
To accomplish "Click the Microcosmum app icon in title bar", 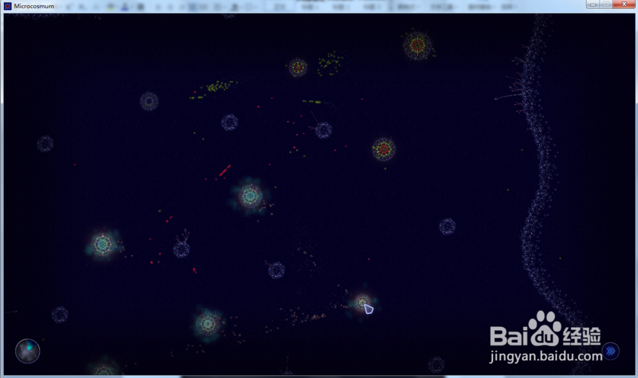I will pos(7,6).
